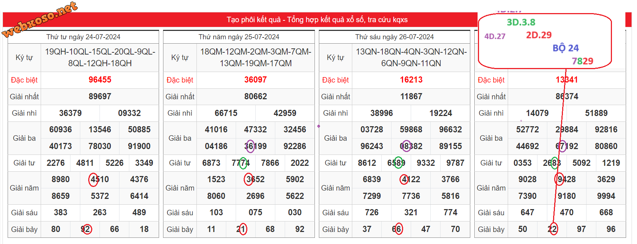Select the date header 'Thứ năm ngày 25-07-2024'
Image resolution: width=637 pixels, height=244 pixels.
(x=239, y=37)
